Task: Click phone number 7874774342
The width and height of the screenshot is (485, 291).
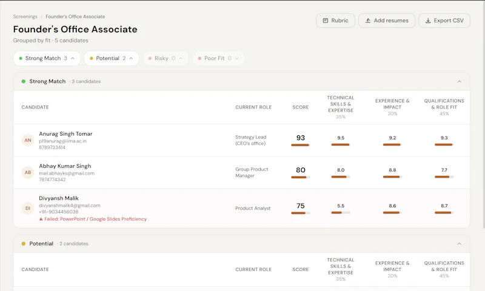Action: (x=52, y=179)
